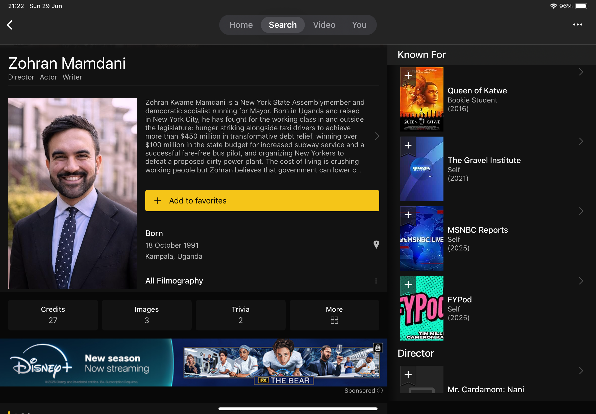The width and height of the screenshot is (596, 414).
Task: Add Zohran Mamdani to favorites
Action: coord(262,201)
